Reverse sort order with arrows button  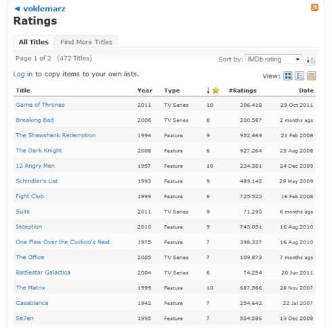coord(310,60)
